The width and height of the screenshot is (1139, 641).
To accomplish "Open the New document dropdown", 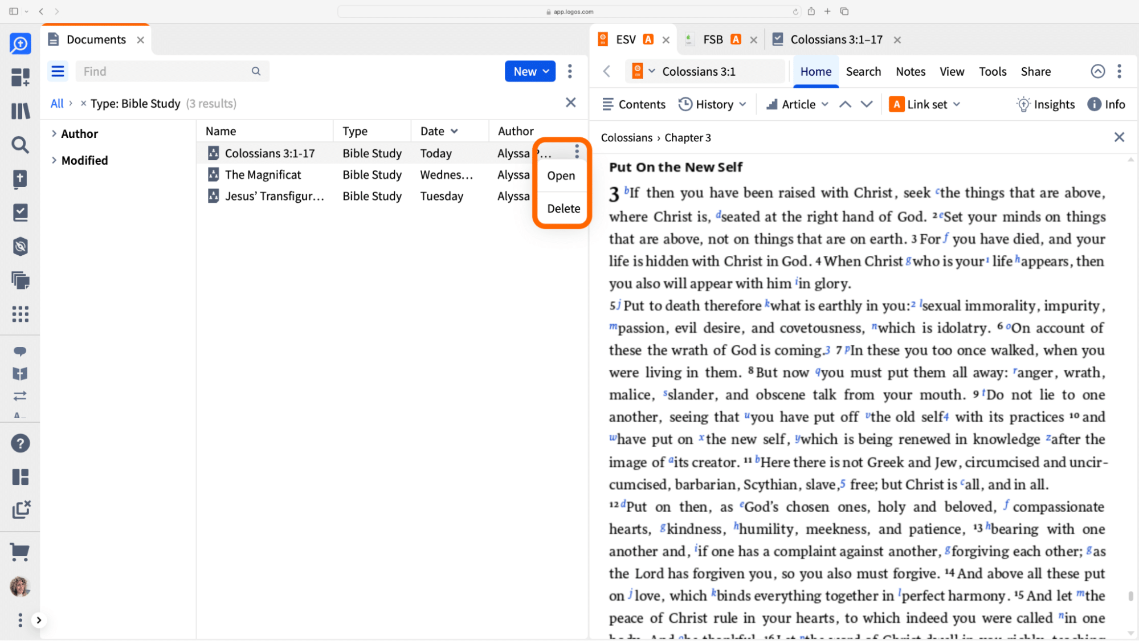I will (530, 71).
